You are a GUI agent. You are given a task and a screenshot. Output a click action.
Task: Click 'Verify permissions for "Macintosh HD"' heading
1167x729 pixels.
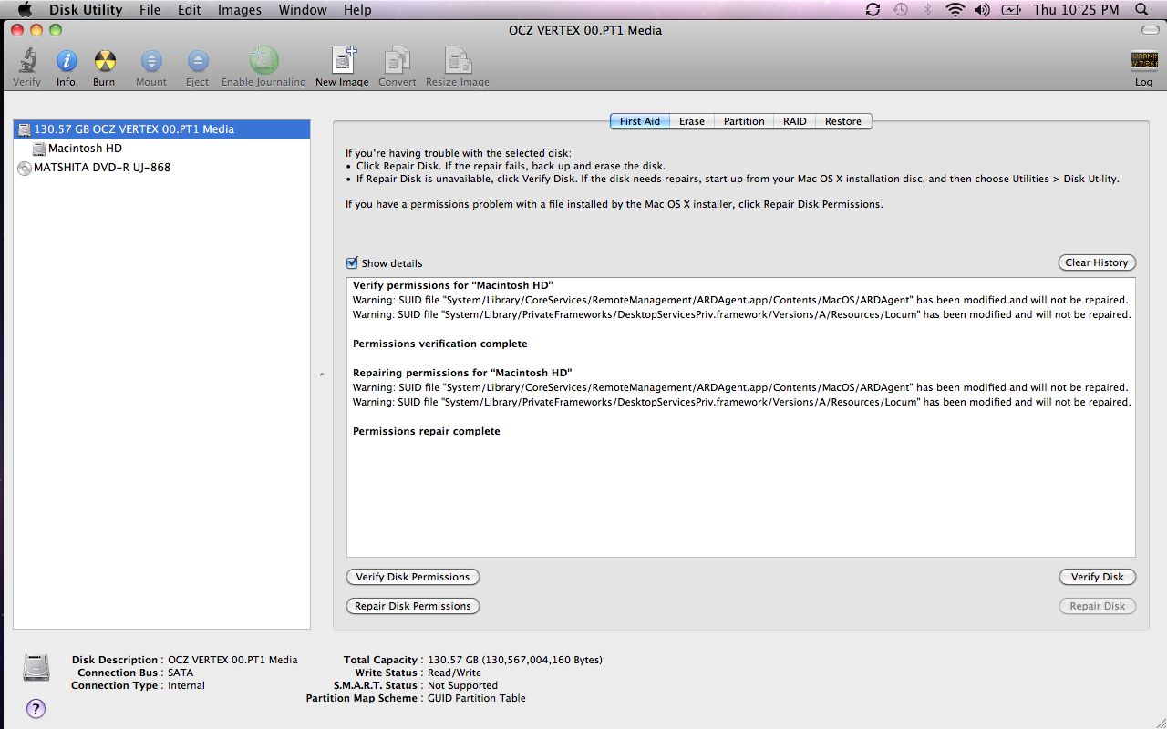point(453,285)
